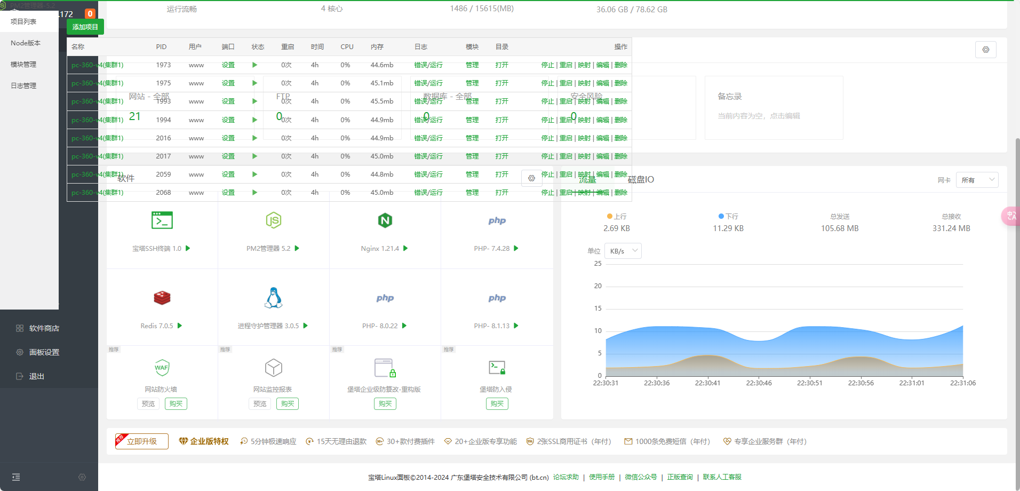The height and width of the screenshot is (491, 1020).
Task: Click the play arrow next to 宝塔SSH终端 1.0
Action: coord(188,248)
